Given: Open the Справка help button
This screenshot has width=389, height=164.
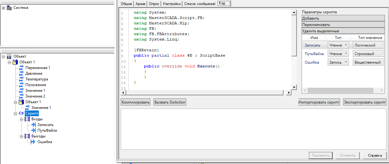Looking at the screenshot, I should [375, 155].
